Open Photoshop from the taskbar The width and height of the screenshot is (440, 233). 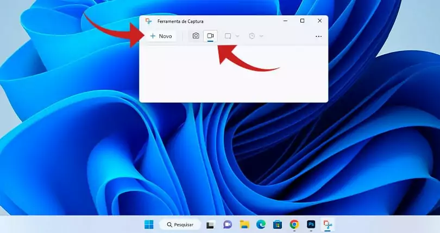point(311,224)
